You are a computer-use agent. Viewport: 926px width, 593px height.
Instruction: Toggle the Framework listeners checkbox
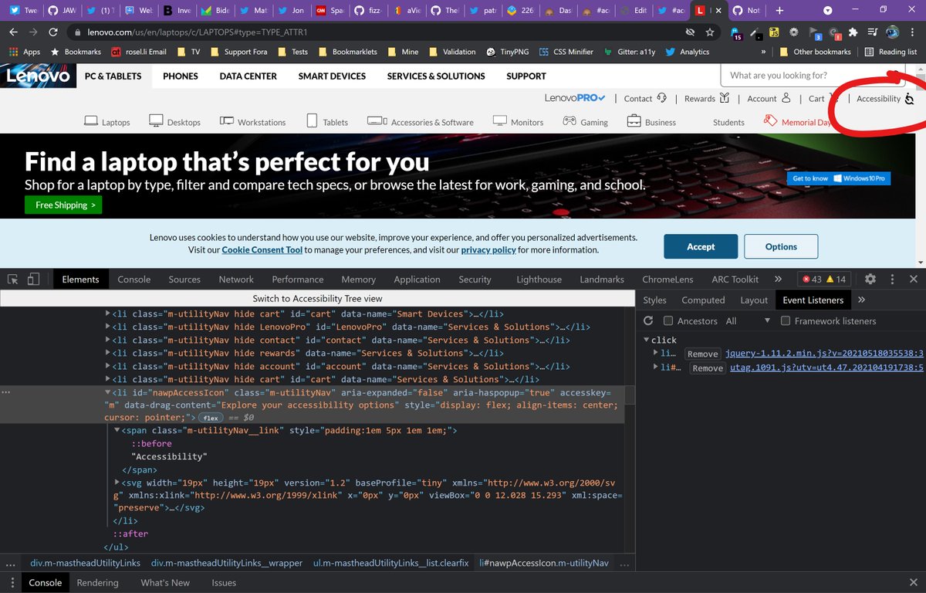pos(786,320)
